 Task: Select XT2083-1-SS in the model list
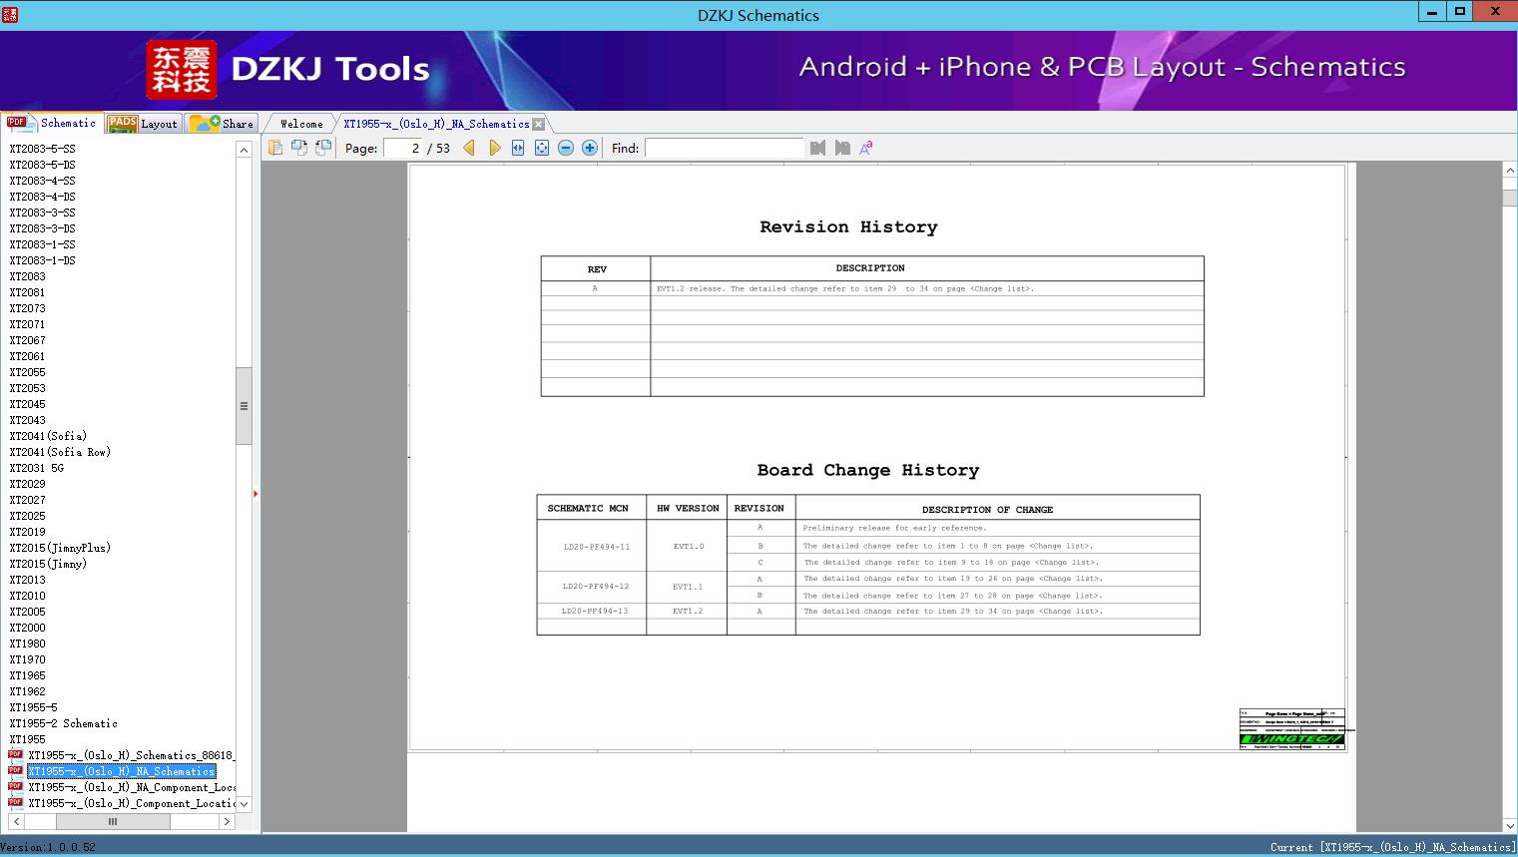click(x=43, y=244)
